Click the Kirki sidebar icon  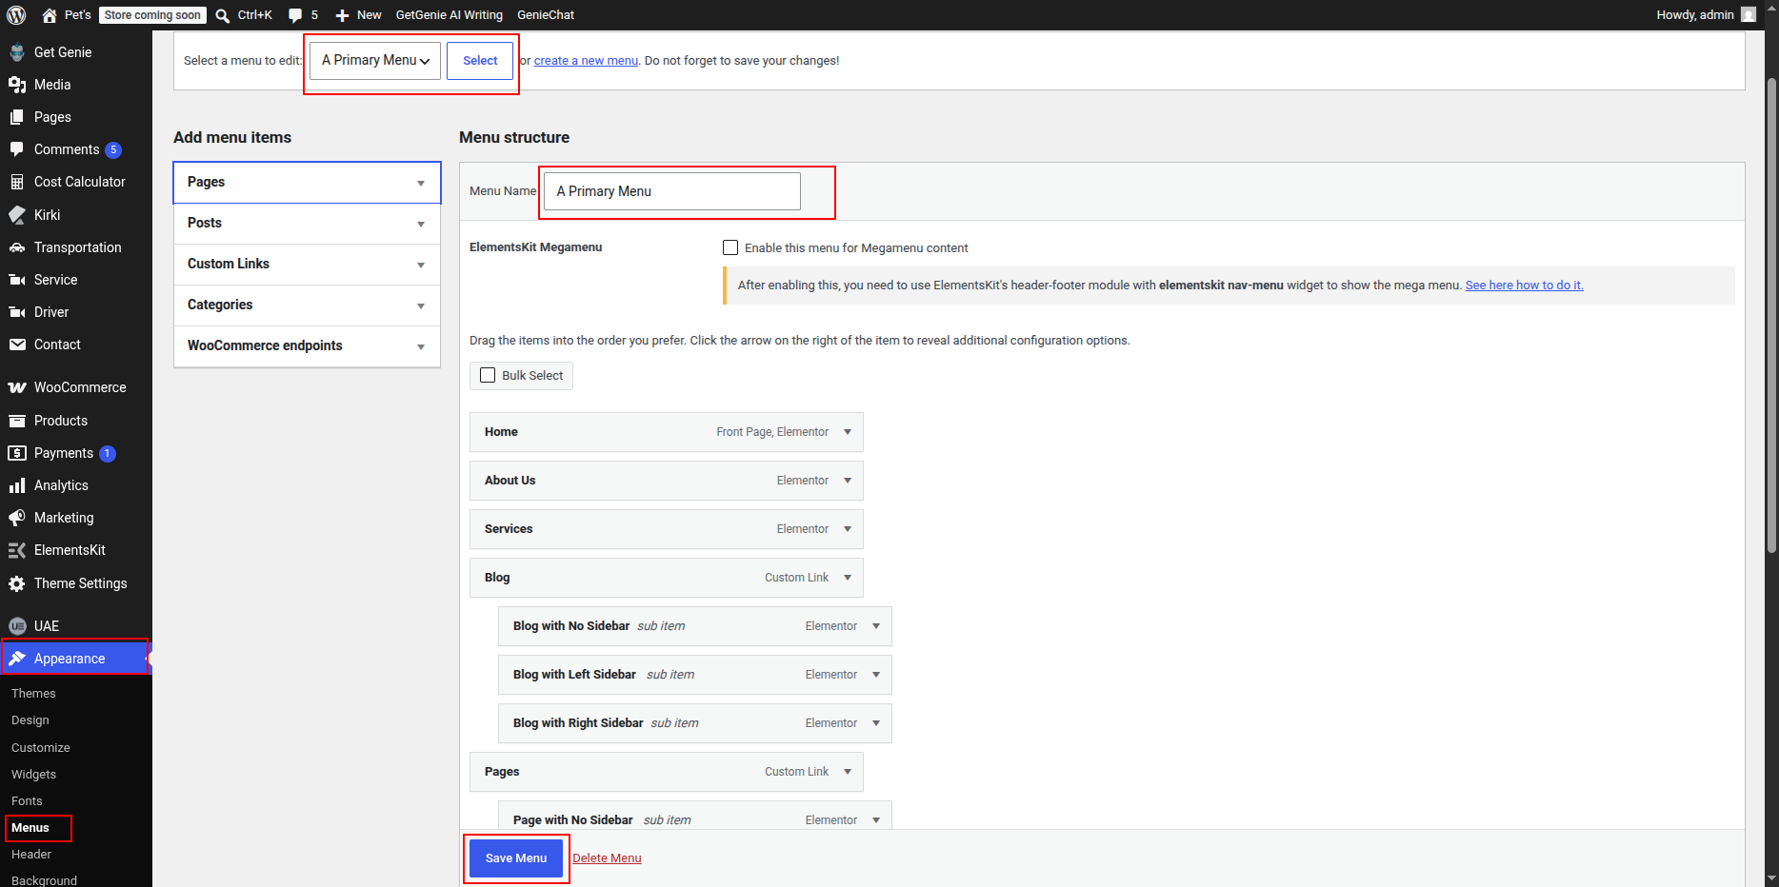point(17,215)
